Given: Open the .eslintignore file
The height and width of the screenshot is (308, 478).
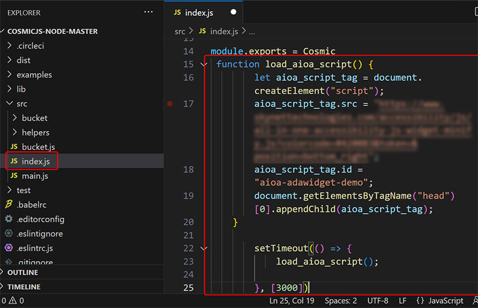Looking at the screenshot, I should 39,233.
